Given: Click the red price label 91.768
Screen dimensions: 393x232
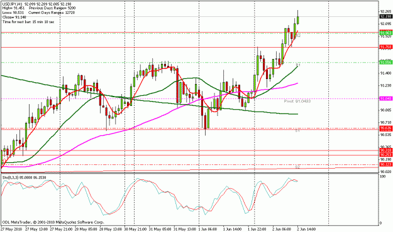Looking at the screenshot, I should pos(385,47).
